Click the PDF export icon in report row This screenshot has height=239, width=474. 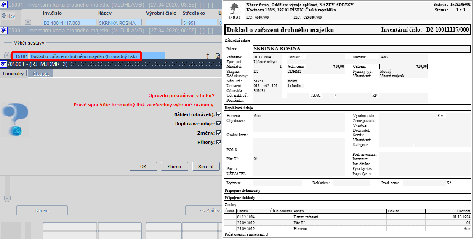pyautogui.click(x=217, y=56)
